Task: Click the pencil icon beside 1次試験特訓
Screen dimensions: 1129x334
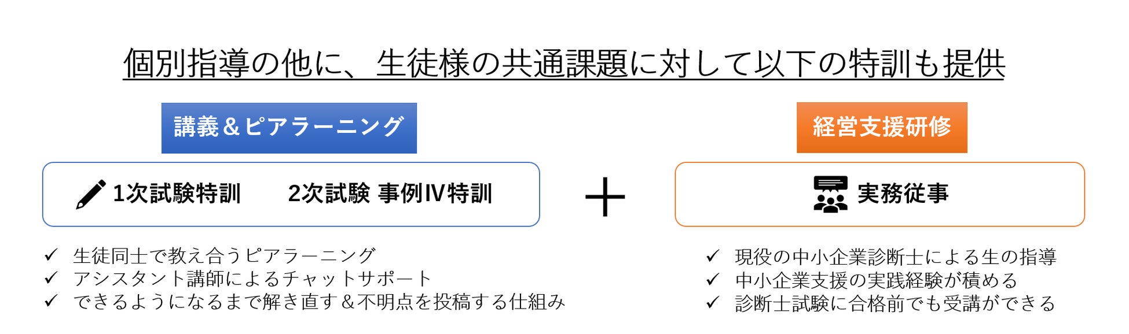Action: pos(91,194)
